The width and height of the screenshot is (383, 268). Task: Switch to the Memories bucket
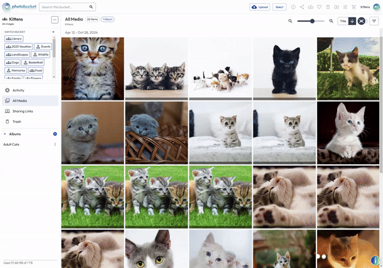(15, 70)
